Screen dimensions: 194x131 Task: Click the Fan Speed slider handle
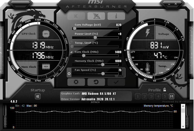coord(103,74)
